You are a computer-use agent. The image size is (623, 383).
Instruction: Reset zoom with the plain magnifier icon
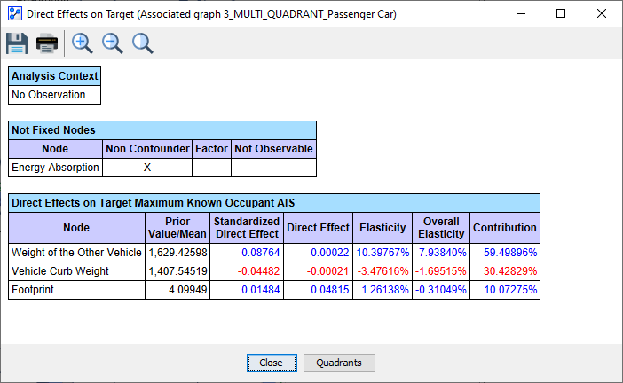(143, 43)
